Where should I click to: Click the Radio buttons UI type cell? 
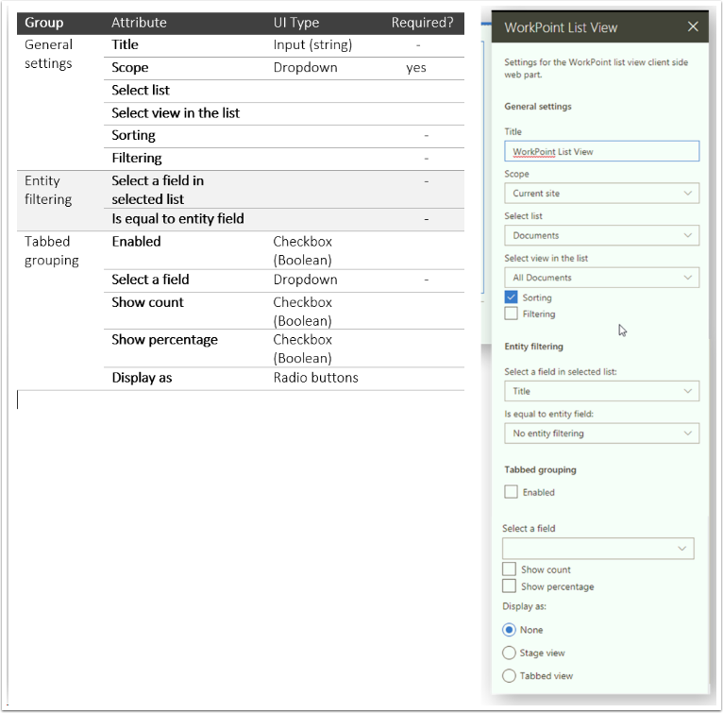click(x=316, y=378)
